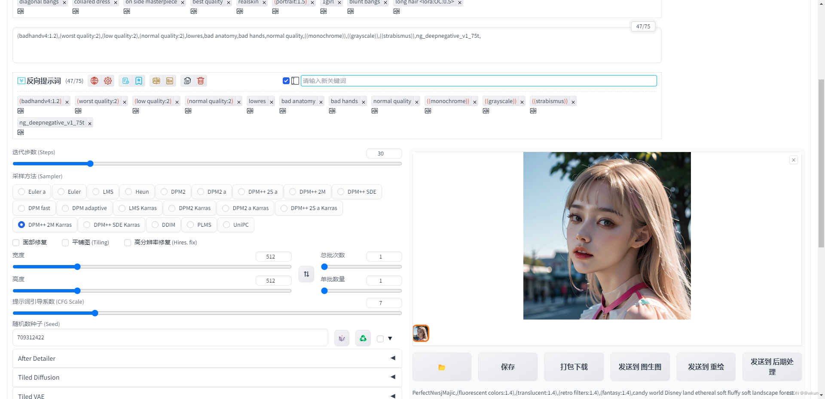The width and height of the screenshot is (825, 399).
Task: Click the 发送到 重绘 inpaint button
Action: tap(706, 367)
